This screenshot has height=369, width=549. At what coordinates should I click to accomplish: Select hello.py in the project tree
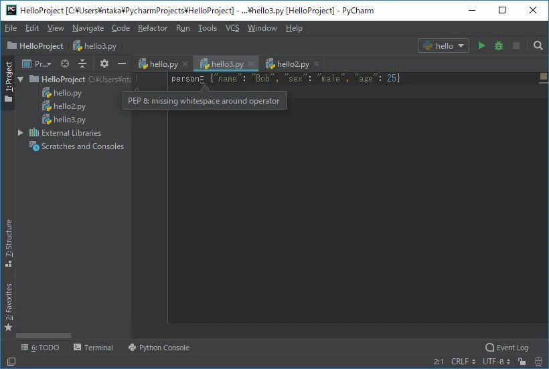coord(62,93)
